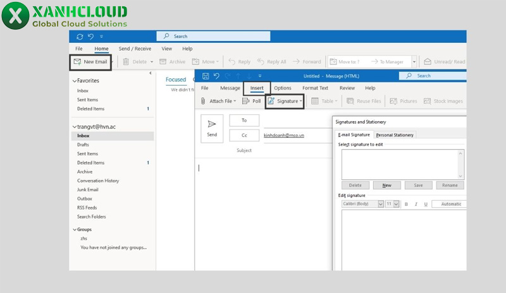
Task: Click the Move folder button
Action: (x=205, y=61)
